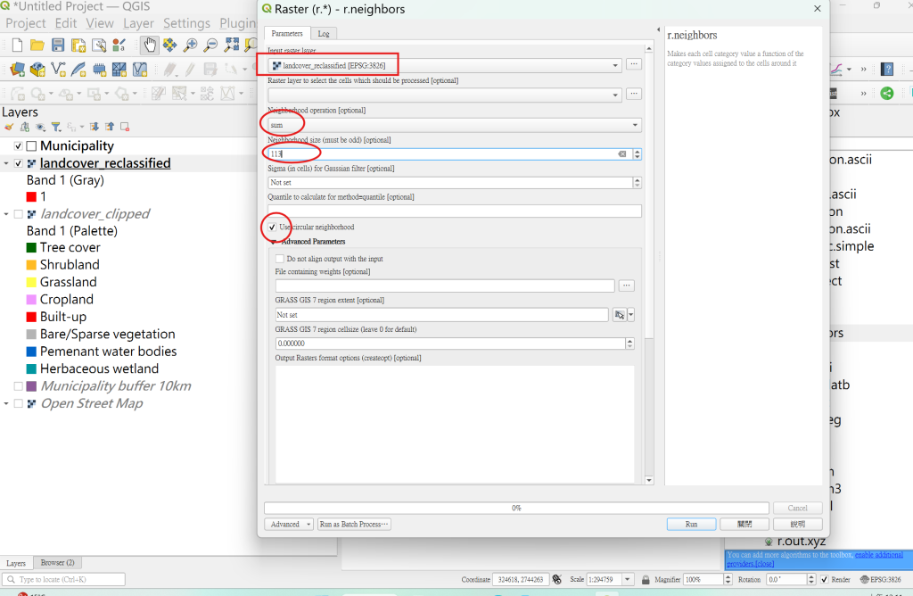Open the Data Source Manager icon

pos(18,70)
